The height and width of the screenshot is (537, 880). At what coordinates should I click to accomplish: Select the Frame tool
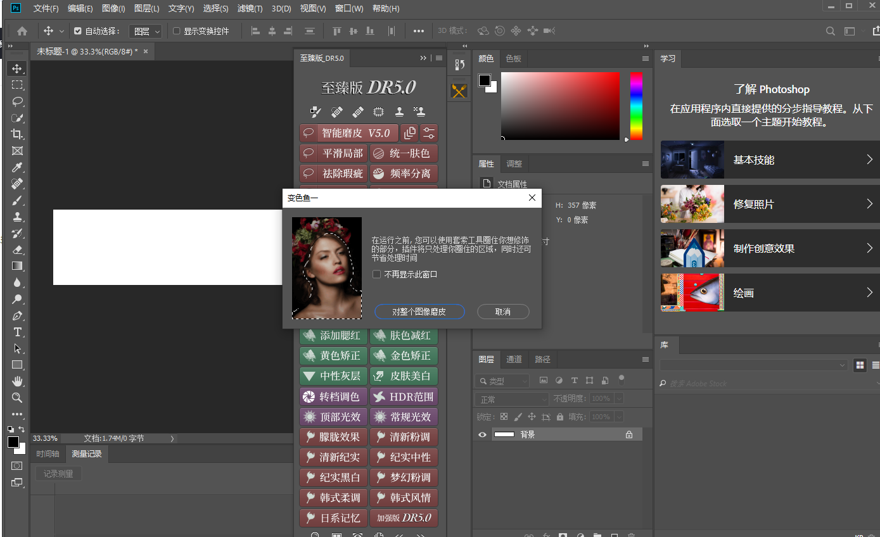(x=17, y=151)
